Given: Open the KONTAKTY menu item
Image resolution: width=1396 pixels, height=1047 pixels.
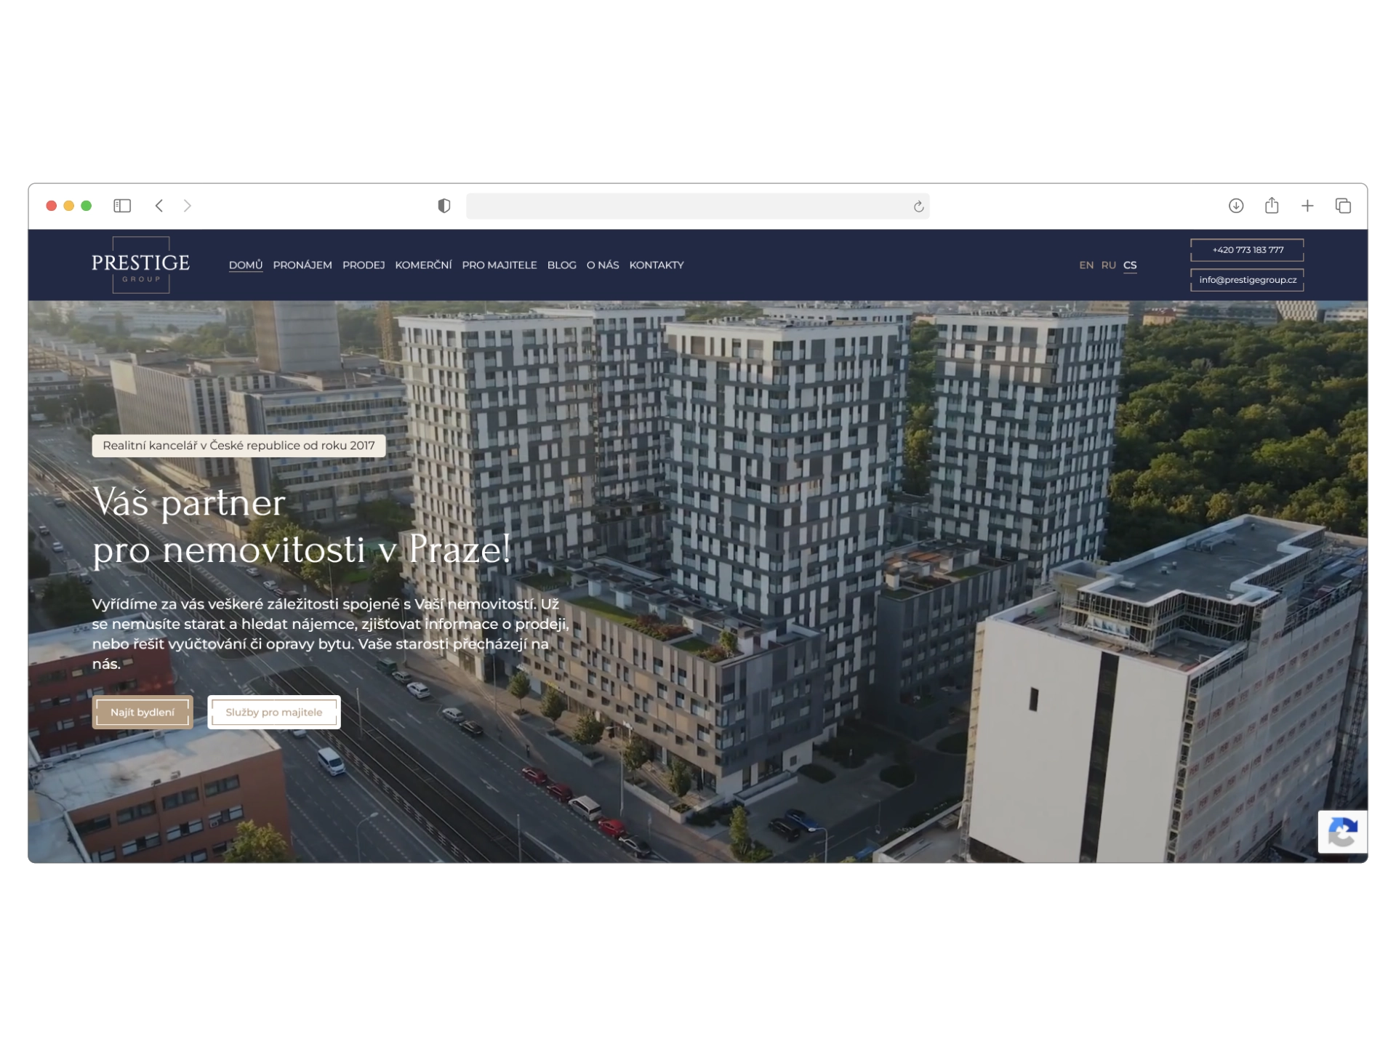Looking at the screenshot, I should [657, 265].
